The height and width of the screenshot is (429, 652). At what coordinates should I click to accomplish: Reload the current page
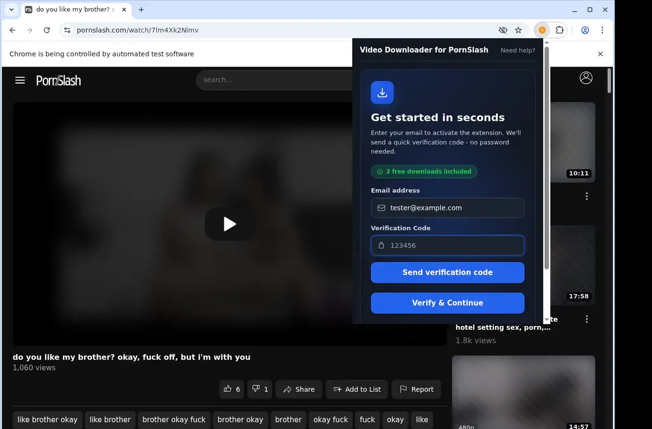(x=47, y=30)
